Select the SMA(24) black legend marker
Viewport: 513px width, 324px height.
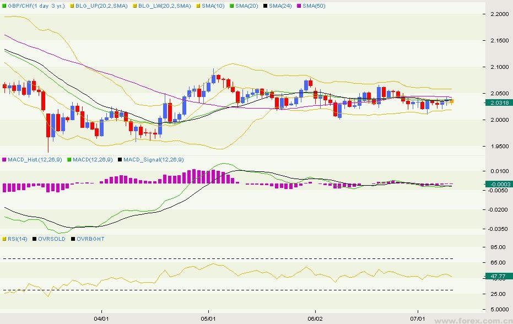point(264,6)
